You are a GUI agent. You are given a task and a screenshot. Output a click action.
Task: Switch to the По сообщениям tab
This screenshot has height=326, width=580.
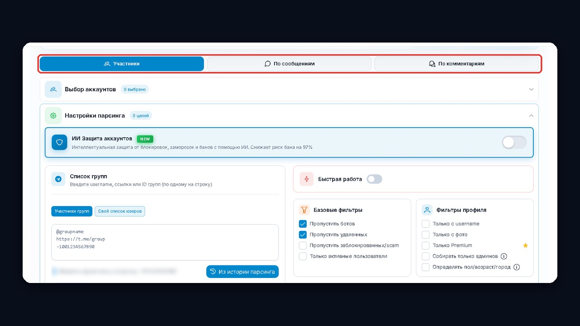289,64
